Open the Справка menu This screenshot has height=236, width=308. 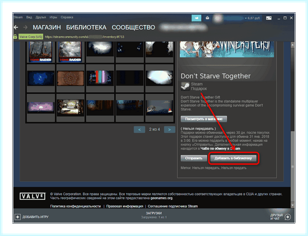click(x=67, y=17)
